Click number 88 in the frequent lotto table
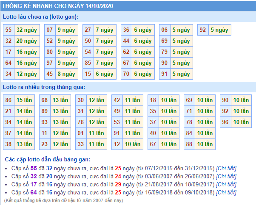 (x=189, y=144)
